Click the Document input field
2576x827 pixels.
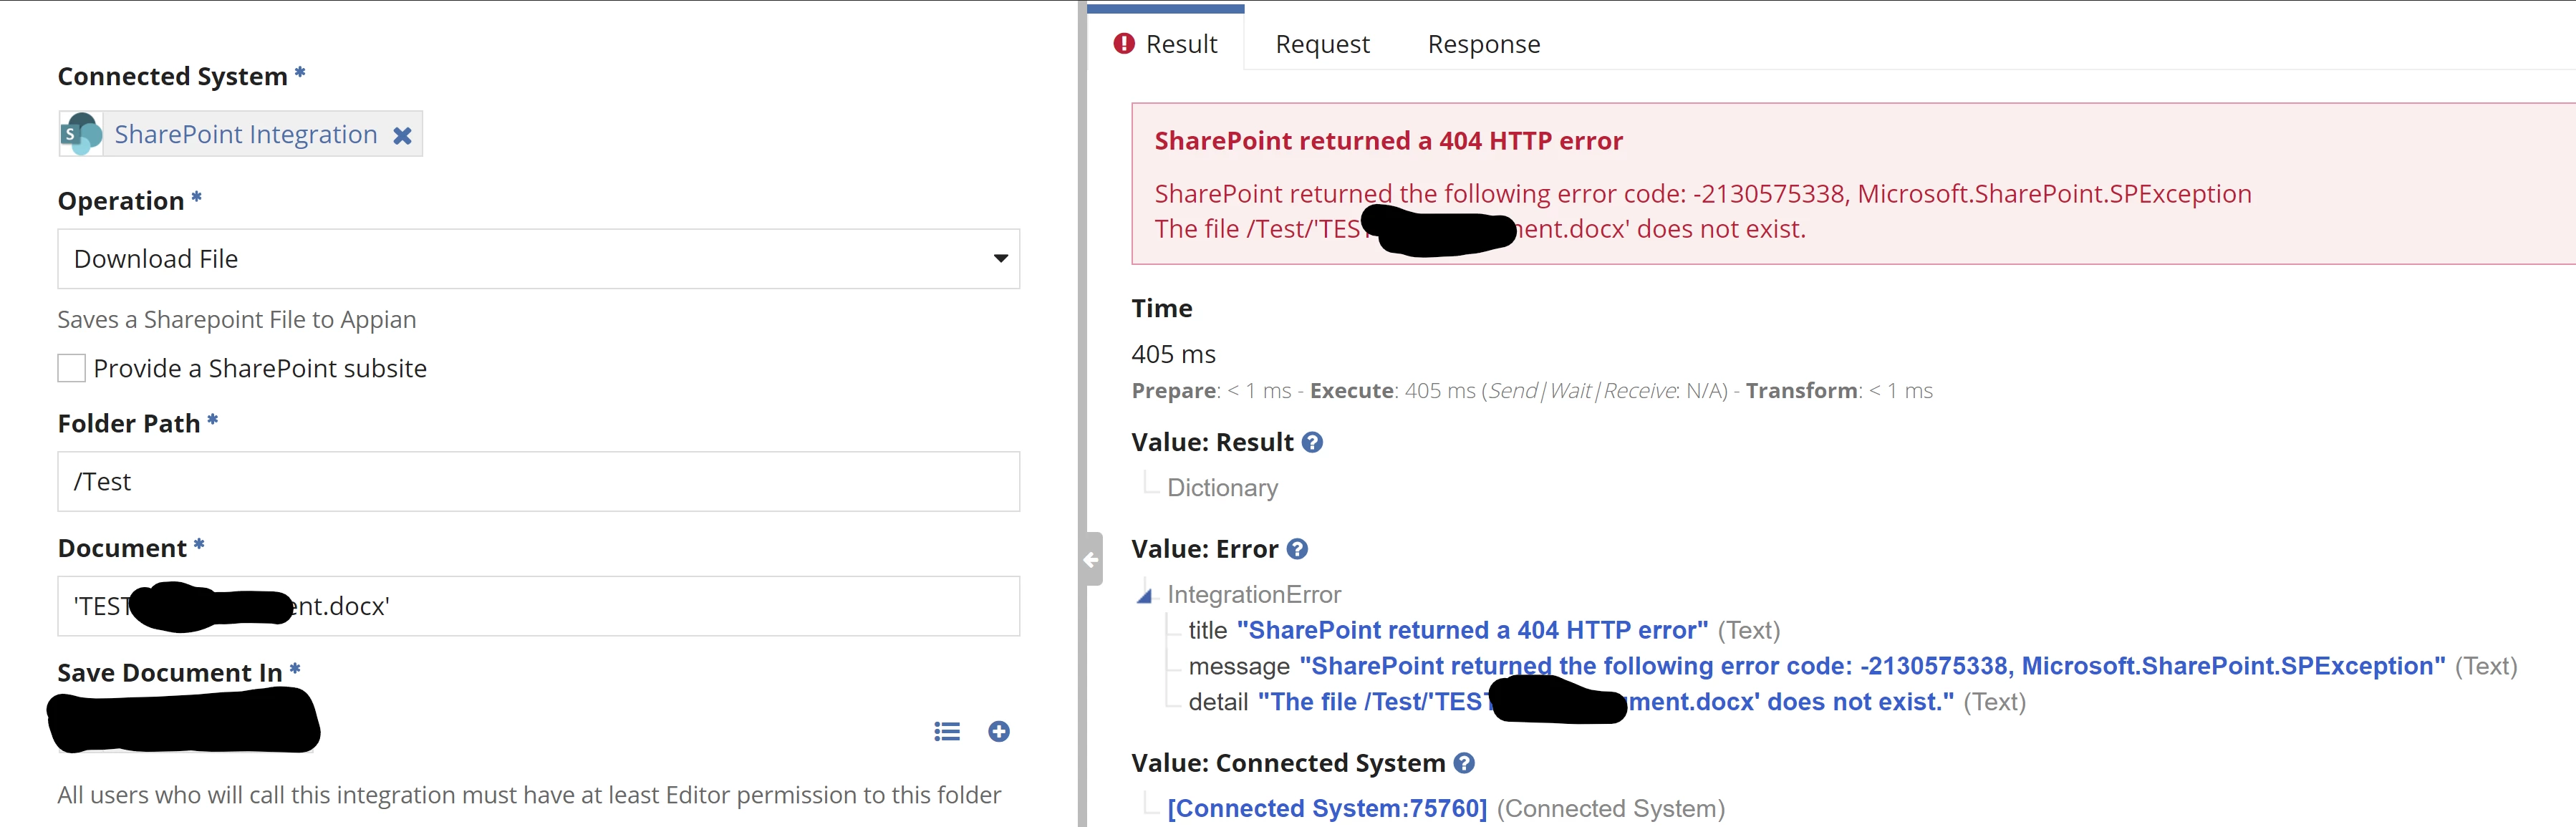coord(539,606)
